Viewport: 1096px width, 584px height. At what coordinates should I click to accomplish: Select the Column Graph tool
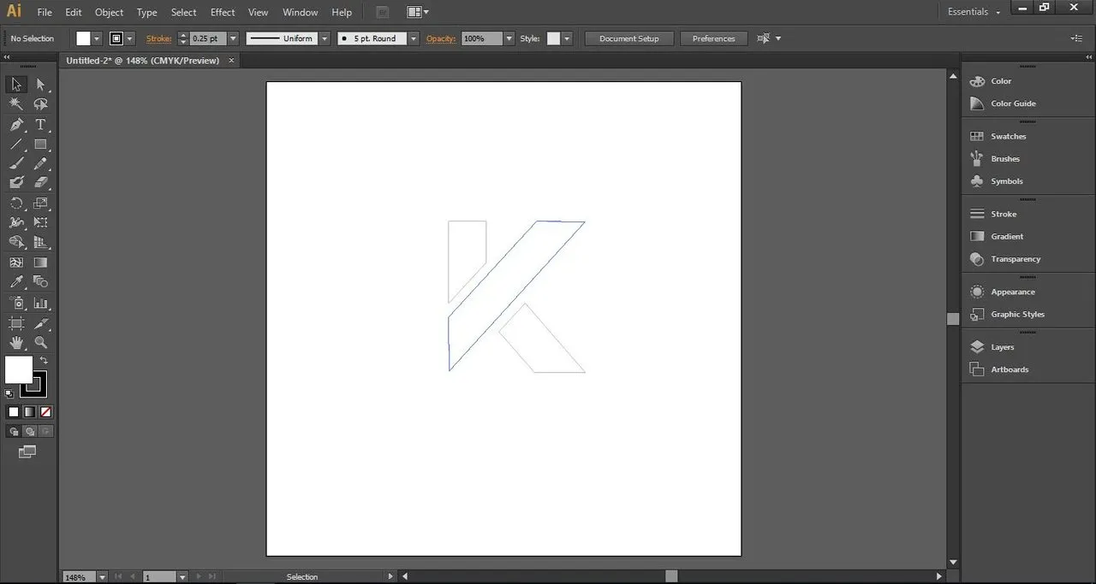click(x=40, y=303)
